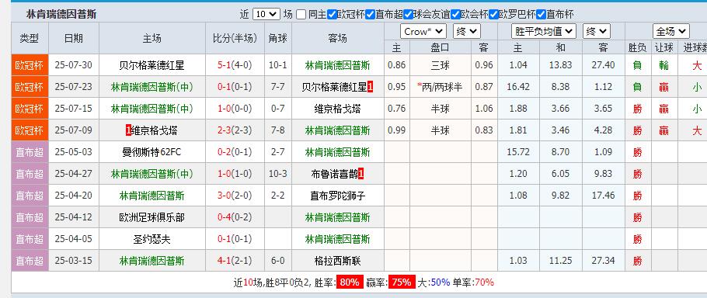The height and width of the screenshot is (298, 707).
Task: Open team 格拉西斯联
Action: point(338,261)
